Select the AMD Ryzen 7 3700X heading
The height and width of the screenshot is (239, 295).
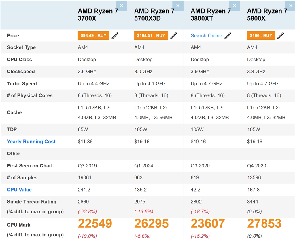click(98, 15)
